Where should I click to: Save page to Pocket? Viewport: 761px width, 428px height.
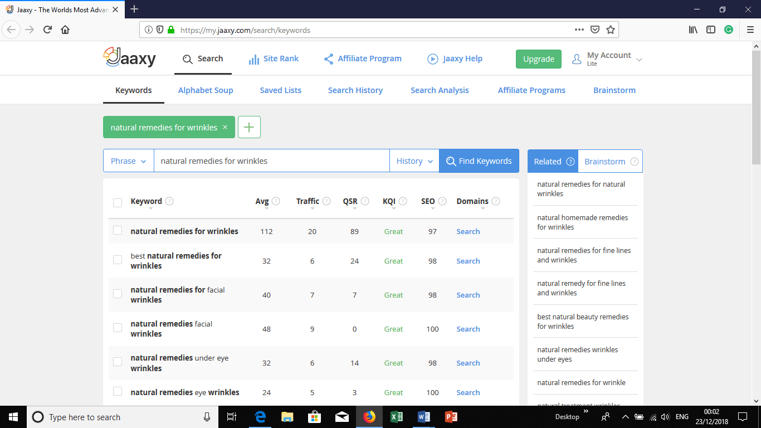click(x=595, y=30)
